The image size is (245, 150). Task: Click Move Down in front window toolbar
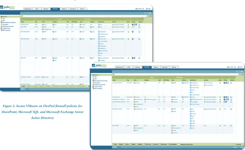coord(163,144)
